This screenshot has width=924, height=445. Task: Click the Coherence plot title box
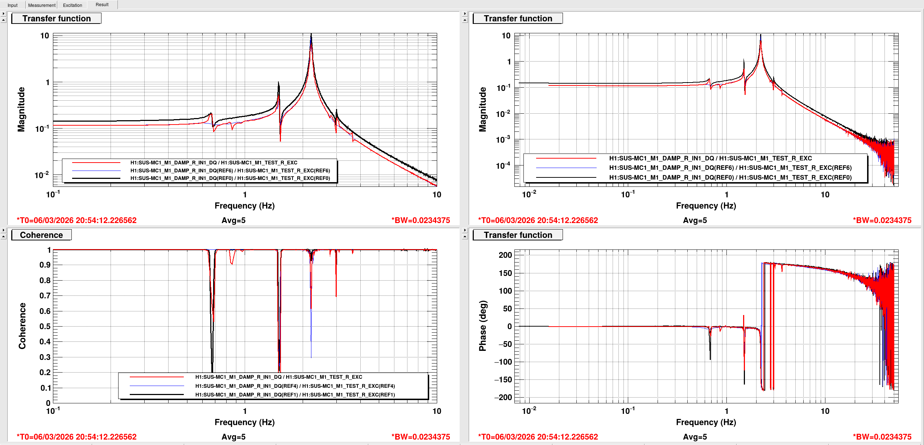[x=41, y=235]
